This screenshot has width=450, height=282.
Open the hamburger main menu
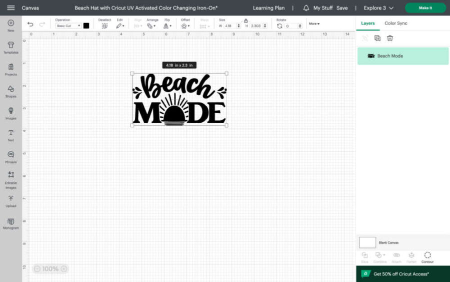[10, 8]
